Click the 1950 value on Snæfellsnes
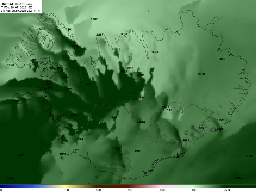256x192 pixels. coord(44,97)
